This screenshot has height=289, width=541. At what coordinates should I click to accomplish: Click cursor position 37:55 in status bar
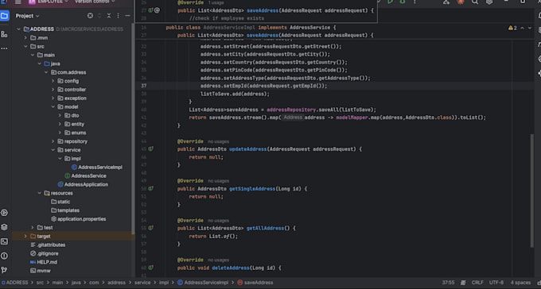[x=448, y=283]
